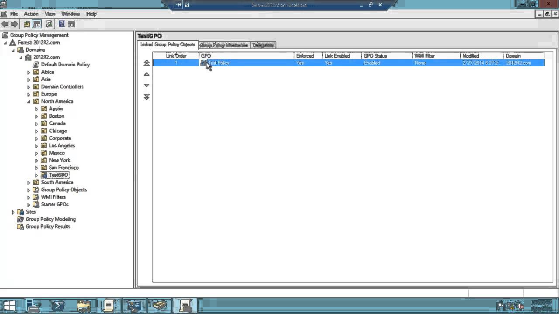Viewport: 559px width, 314px height.
Task: Open the Action menu
Action: (x=31, y=14)
